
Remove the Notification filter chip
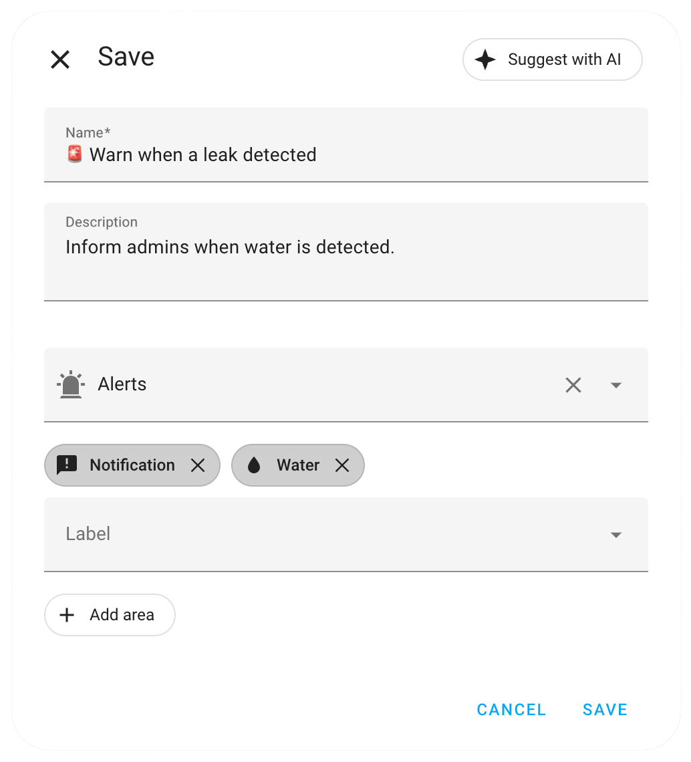[198, 465]
